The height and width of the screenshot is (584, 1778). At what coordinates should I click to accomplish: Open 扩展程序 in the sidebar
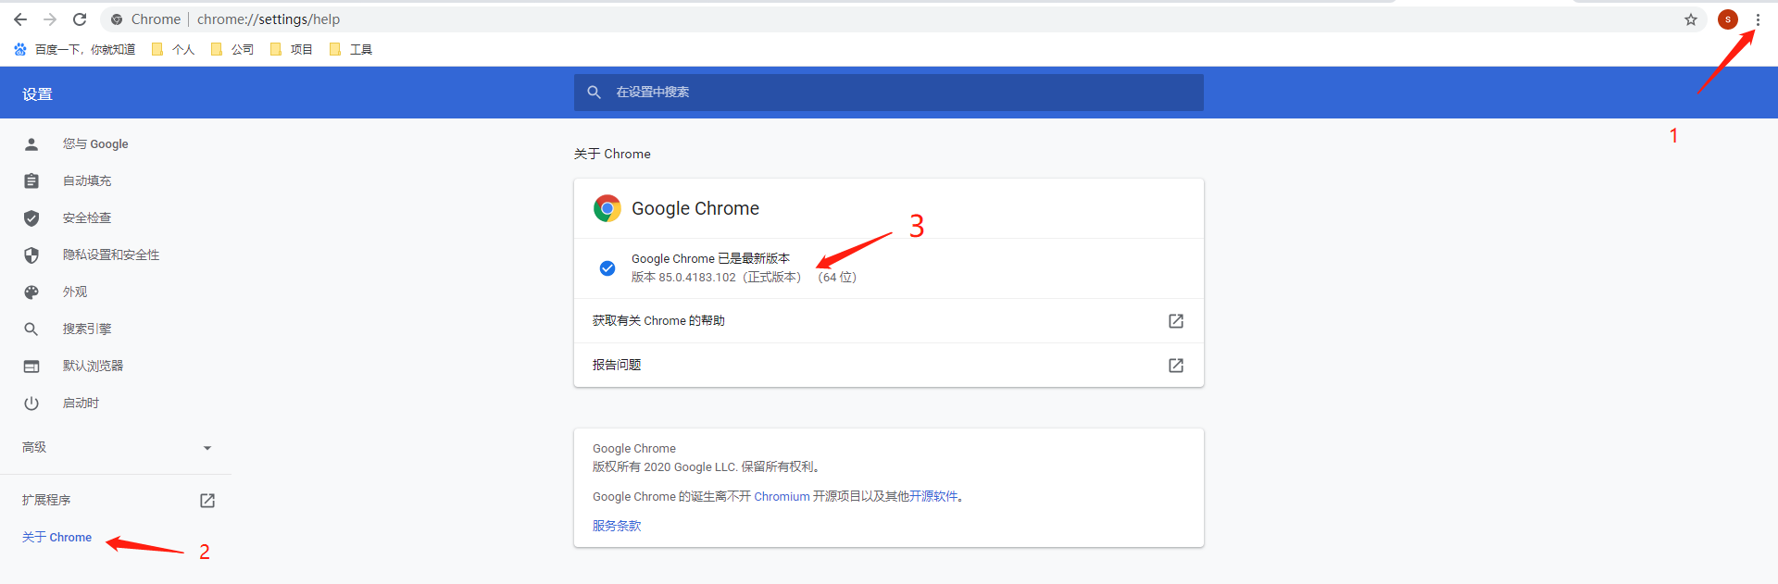pos(46,500)
